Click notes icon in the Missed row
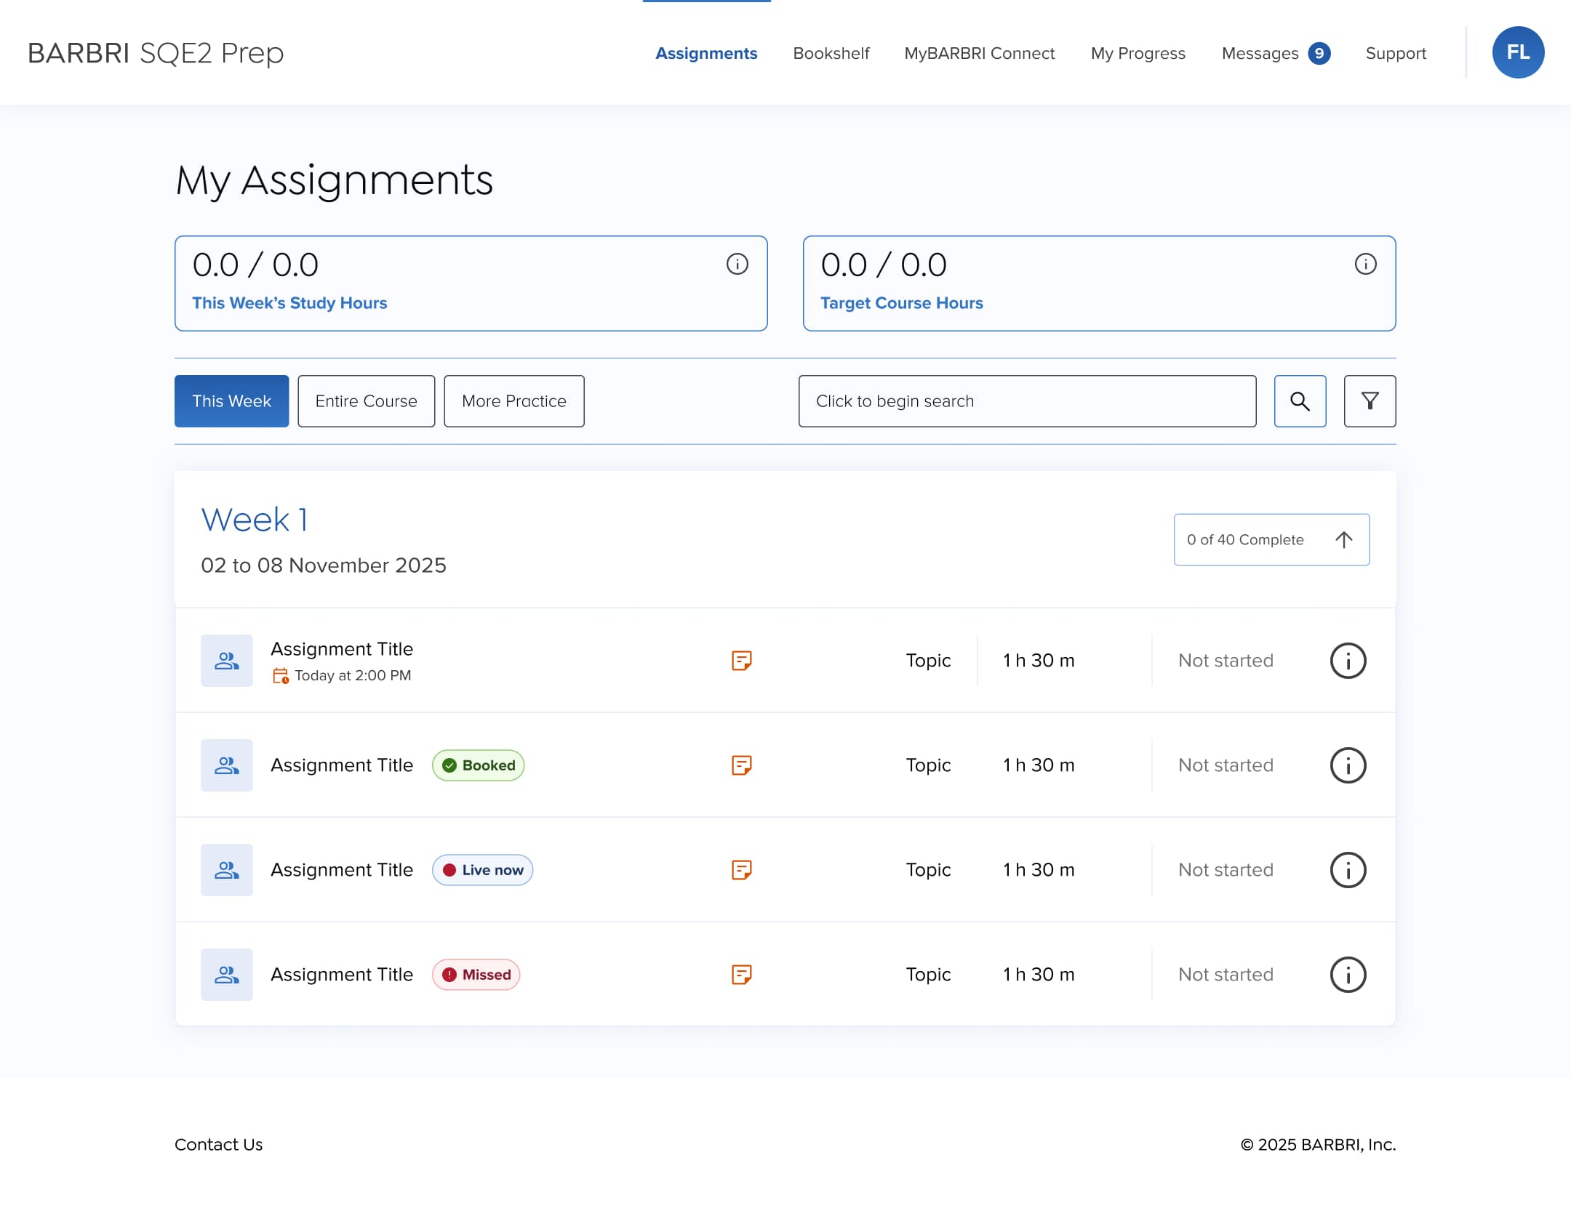Image resolution: width=1571 pixels, height=1208 pixels. click(741, 975)
